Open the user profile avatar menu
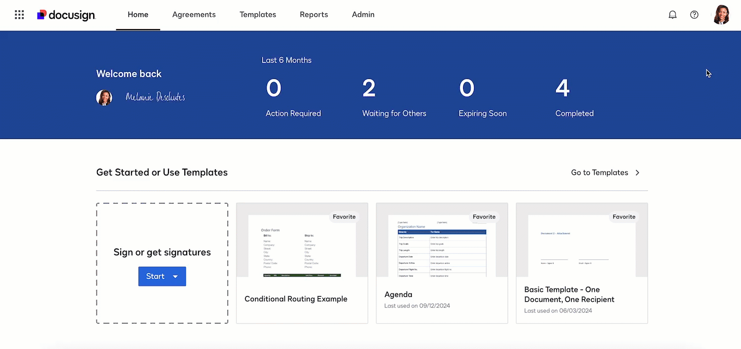This screenshot has height=349, width=741. tap(721, 15)
